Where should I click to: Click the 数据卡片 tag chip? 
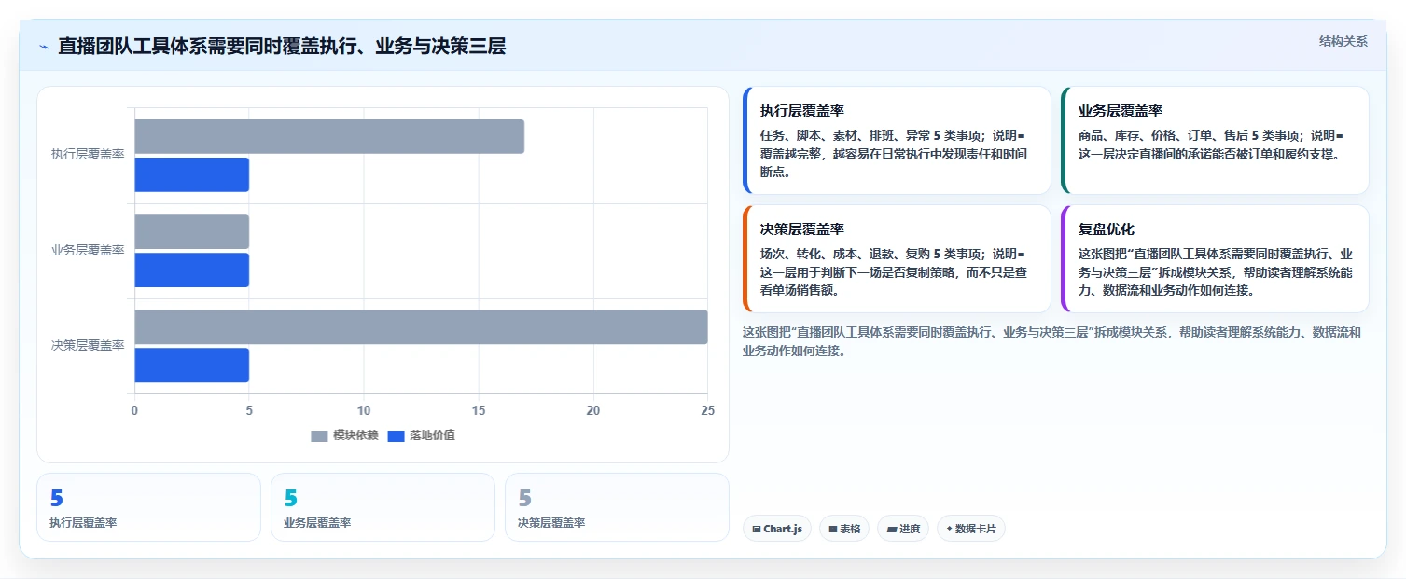point(970,529)
